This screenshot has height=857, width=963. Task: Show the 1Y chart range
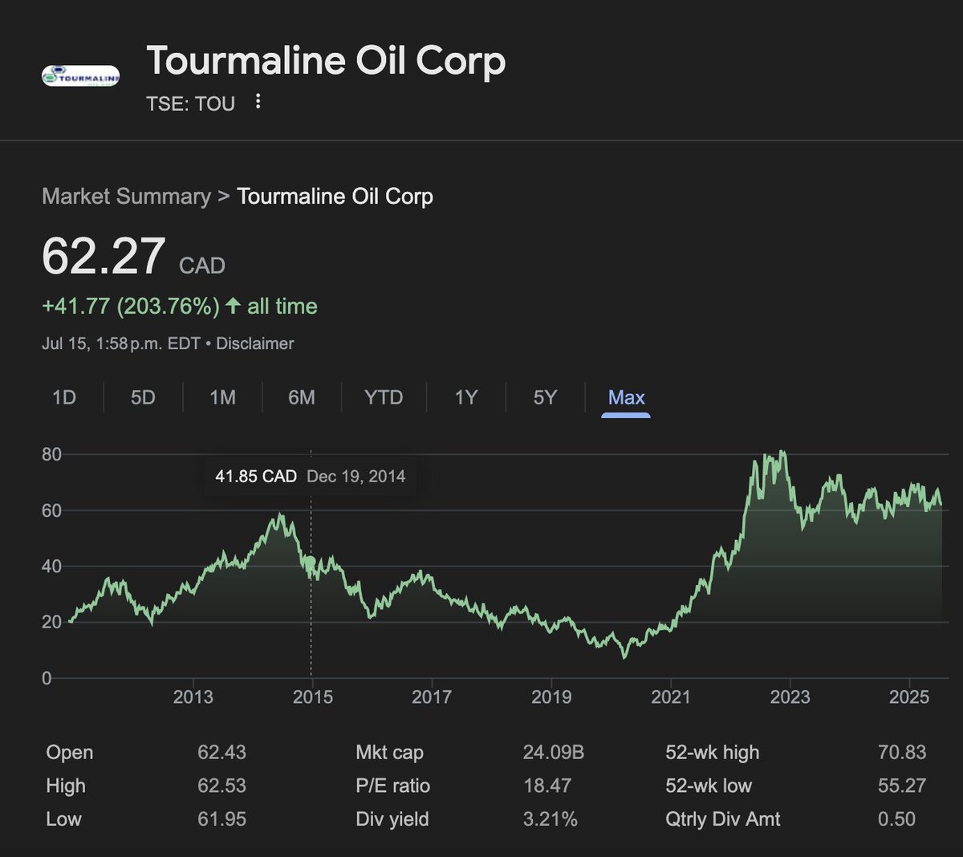click(x=466, y=397)
